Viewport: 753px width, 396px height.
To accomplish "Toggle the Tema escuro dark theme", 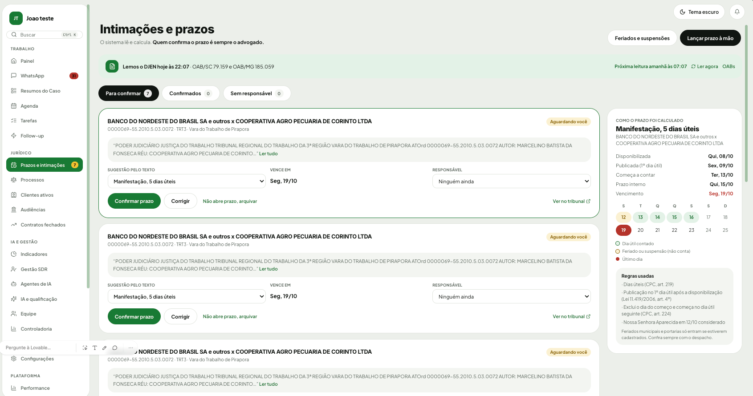I will (699, 12).
